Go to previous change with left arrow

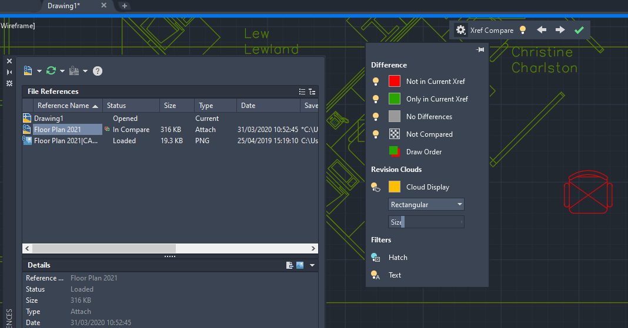tap(542, 29)
